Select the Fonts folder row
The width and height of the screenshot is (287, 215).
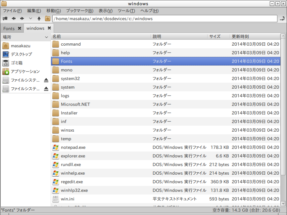click(166, 61)
